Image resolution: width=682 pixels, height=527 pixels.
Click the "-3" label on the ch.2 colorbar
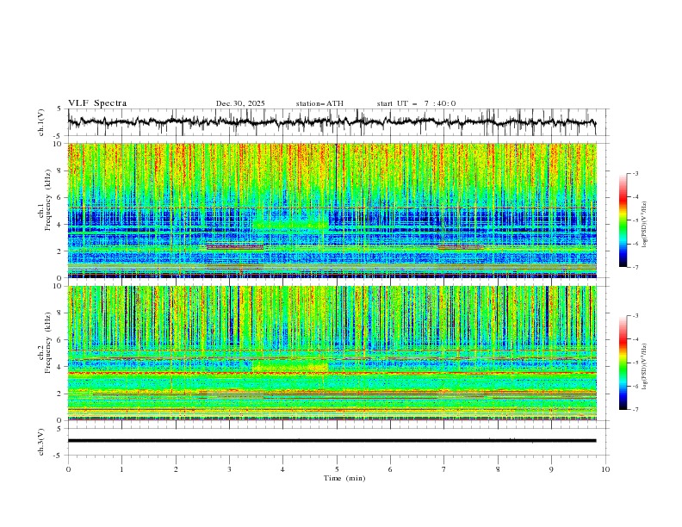(635, 316)
